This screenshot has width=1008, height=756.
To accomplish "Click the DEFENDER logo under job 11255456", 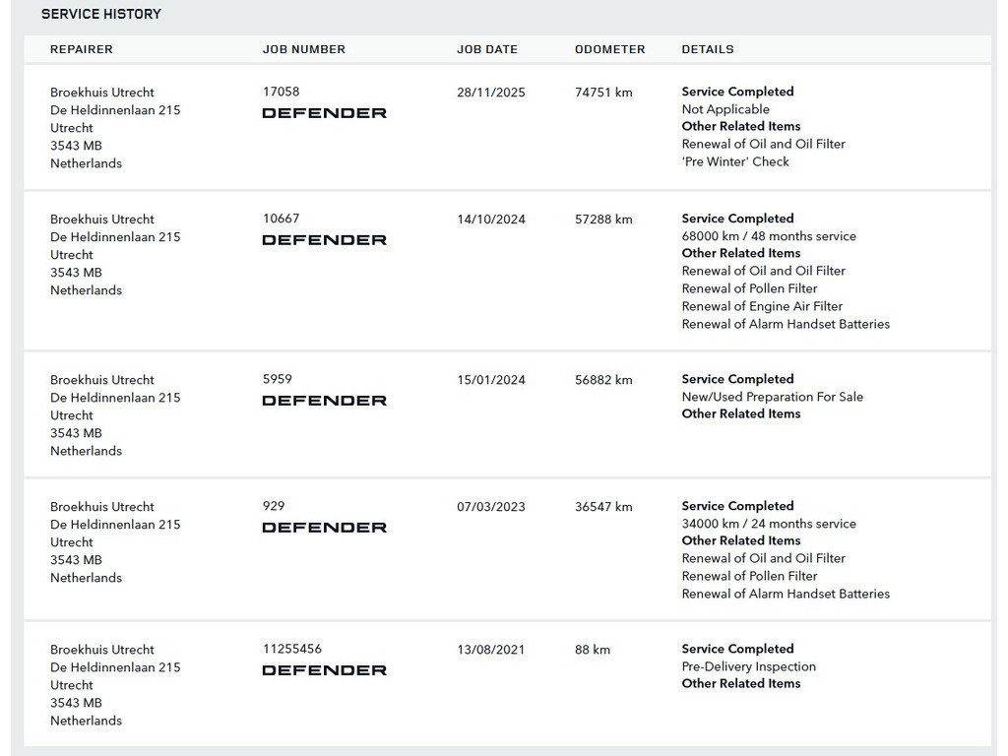I will (324, 670).
